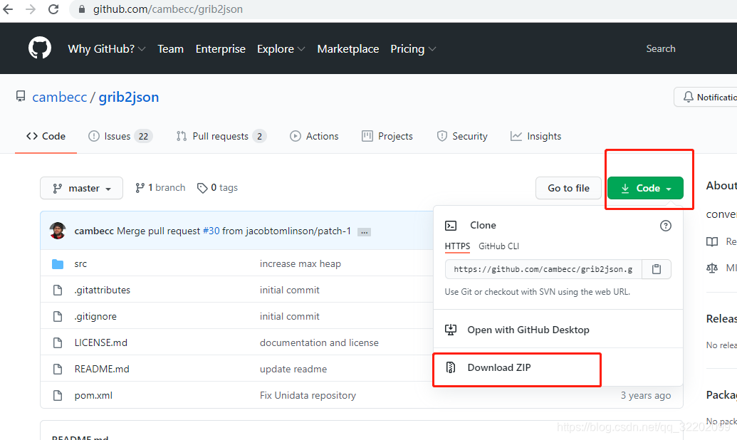Open the LICENSE.md file

[x=100, y=342]
